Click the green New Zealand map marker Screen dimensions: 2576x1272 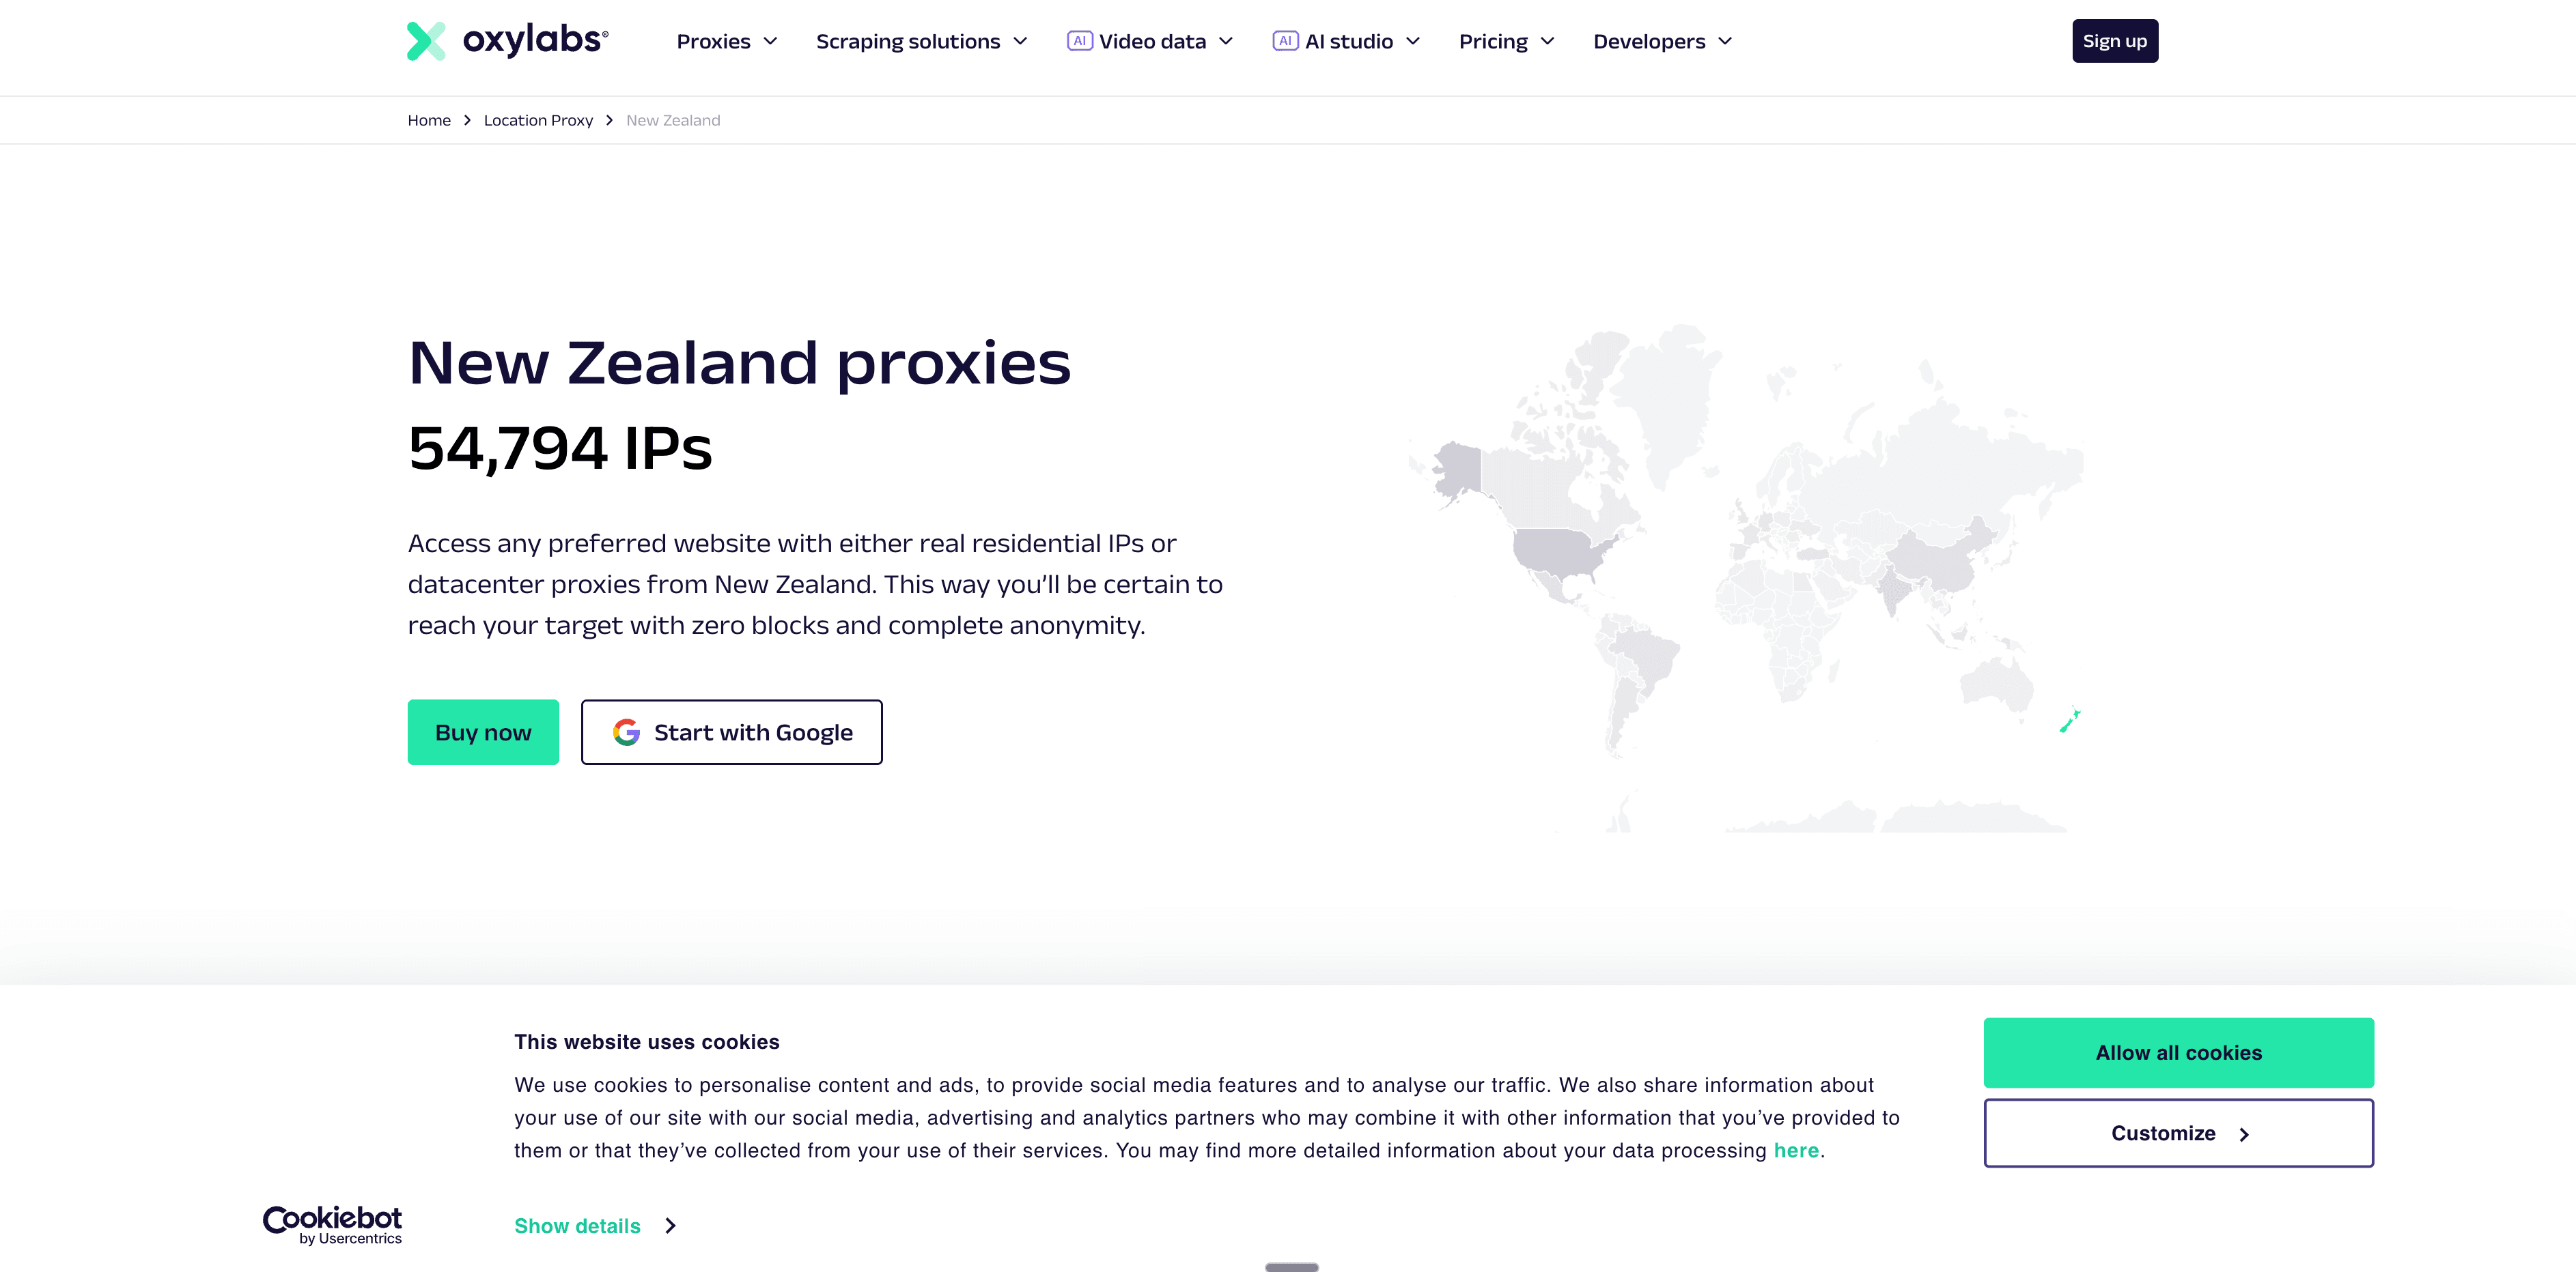tap(2069, 721)
